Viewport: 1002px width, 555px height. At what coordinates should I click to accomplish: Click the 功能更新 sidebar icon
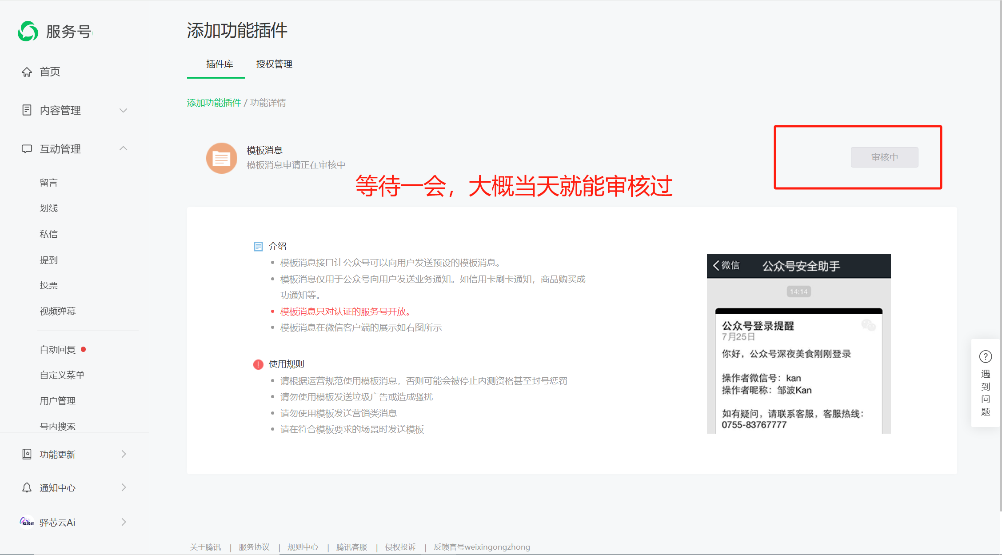pyautogui.click(x=27, y=454)
